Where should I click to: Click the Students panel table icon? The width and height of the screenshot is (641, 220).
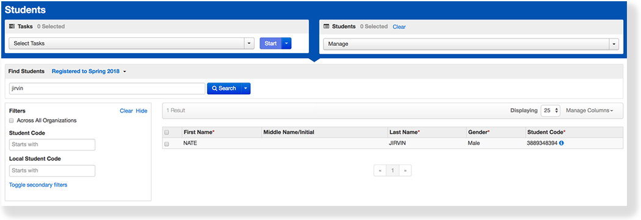pyautogui.click(x=326, y=26)
